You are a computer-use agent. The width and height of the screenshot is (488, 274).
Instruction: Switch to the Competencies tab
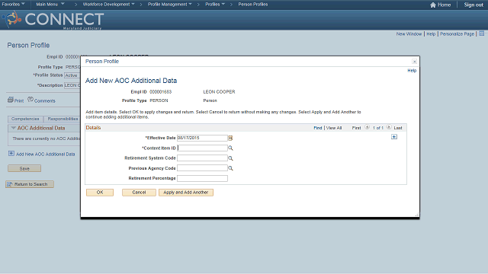[25, 119]
